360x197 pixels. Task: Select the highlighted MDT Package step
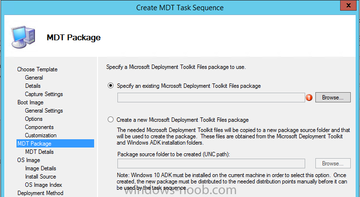click(55, 144)
